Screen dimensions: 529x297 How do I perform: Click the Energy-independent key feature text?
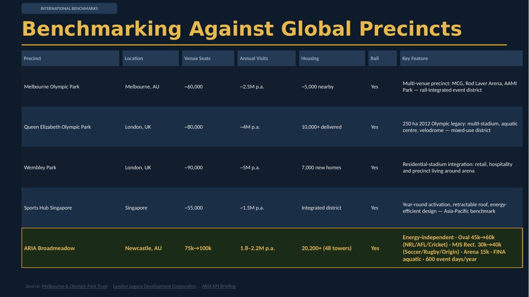click(x=454, y=248)
